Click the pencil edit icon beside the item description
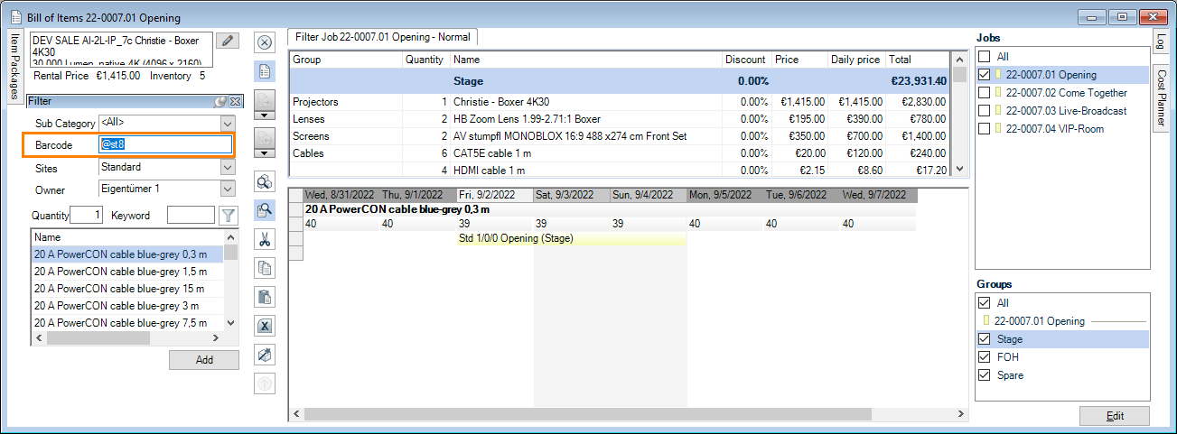This screenshot has width=1177, height=434. pyautogui.click(x=228, y=41)
